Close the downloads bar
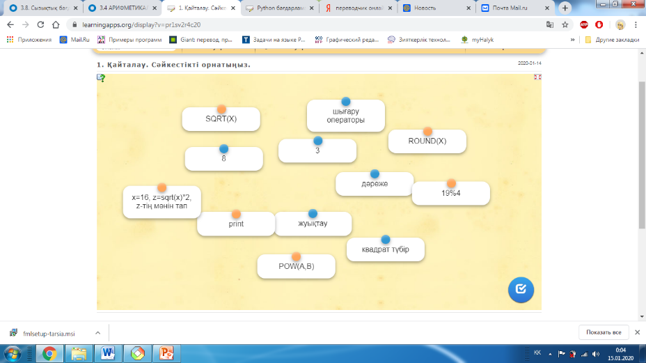The height and width of the screenshot is (363, 646). 637,332
